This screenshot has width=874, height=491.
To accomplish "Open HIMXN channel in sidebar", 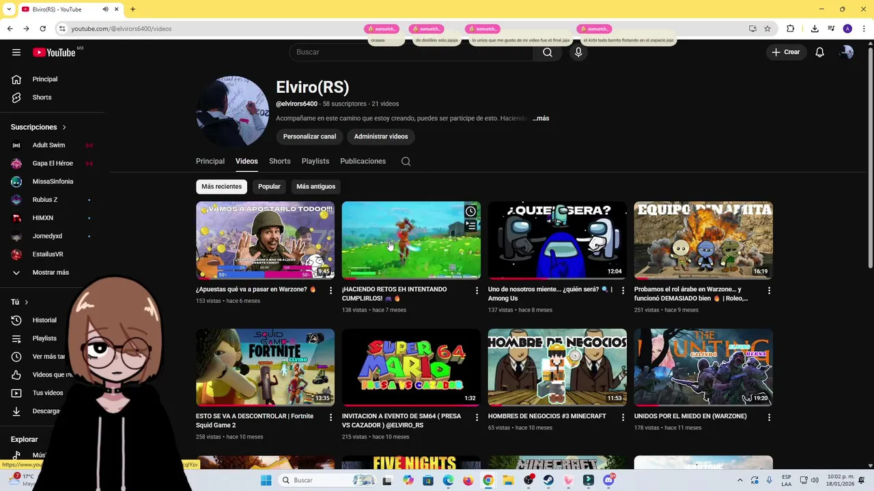I will (x=43, y=218).
